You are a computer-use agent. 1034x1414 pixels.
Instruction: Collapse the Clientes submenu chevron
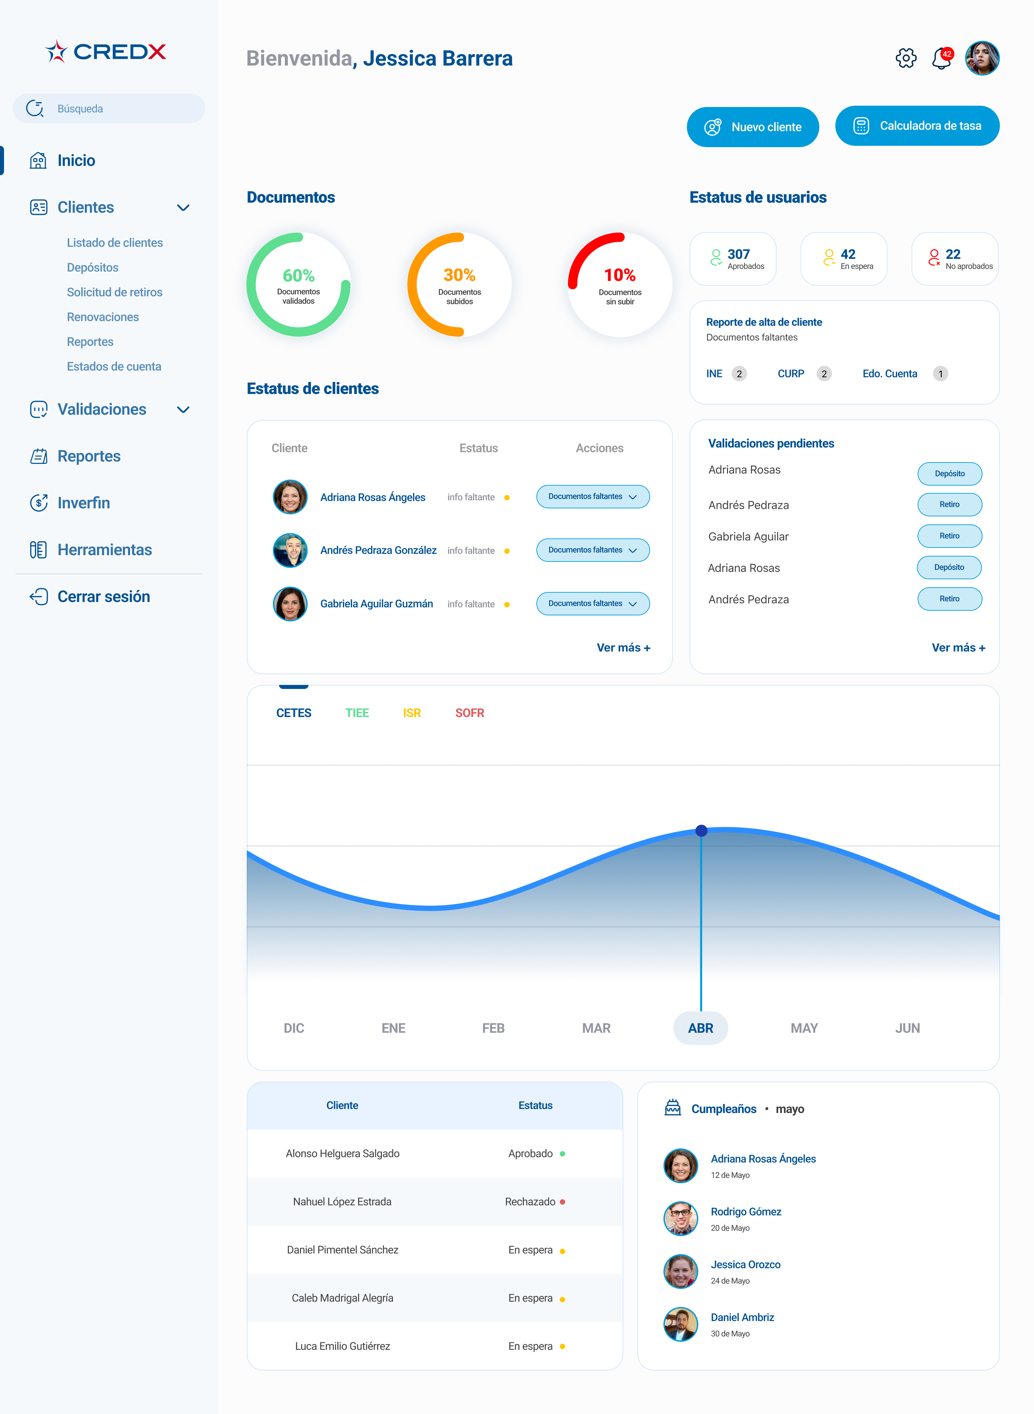pos(183,208)
